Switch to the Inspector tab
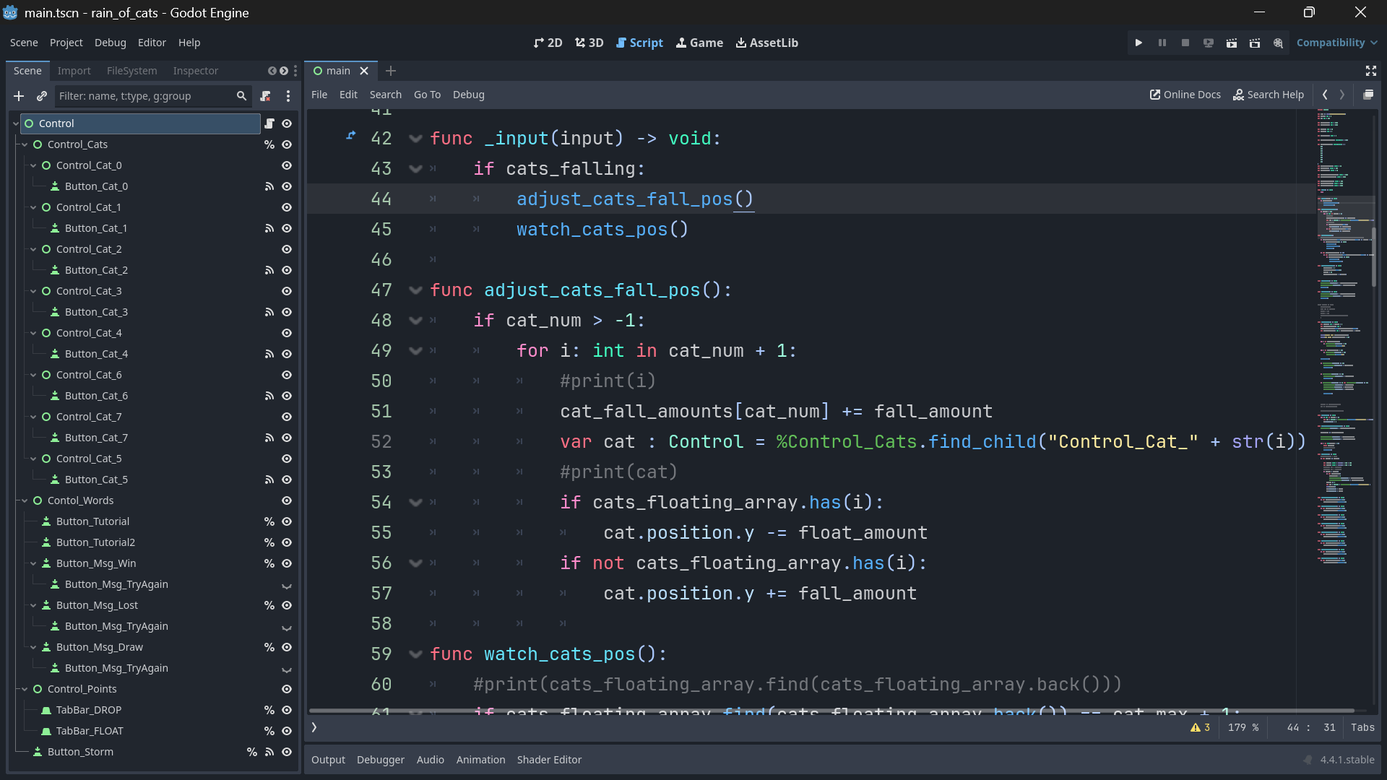The width and height of the screenshot is (1387, 780). pos(195,71)
